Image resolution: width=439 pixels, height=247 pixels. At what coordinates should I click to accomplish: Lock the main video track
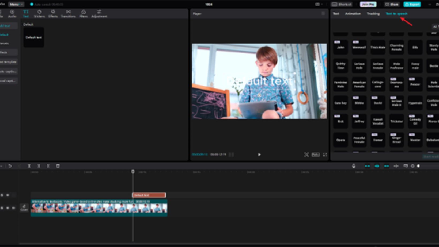(2, 208)
